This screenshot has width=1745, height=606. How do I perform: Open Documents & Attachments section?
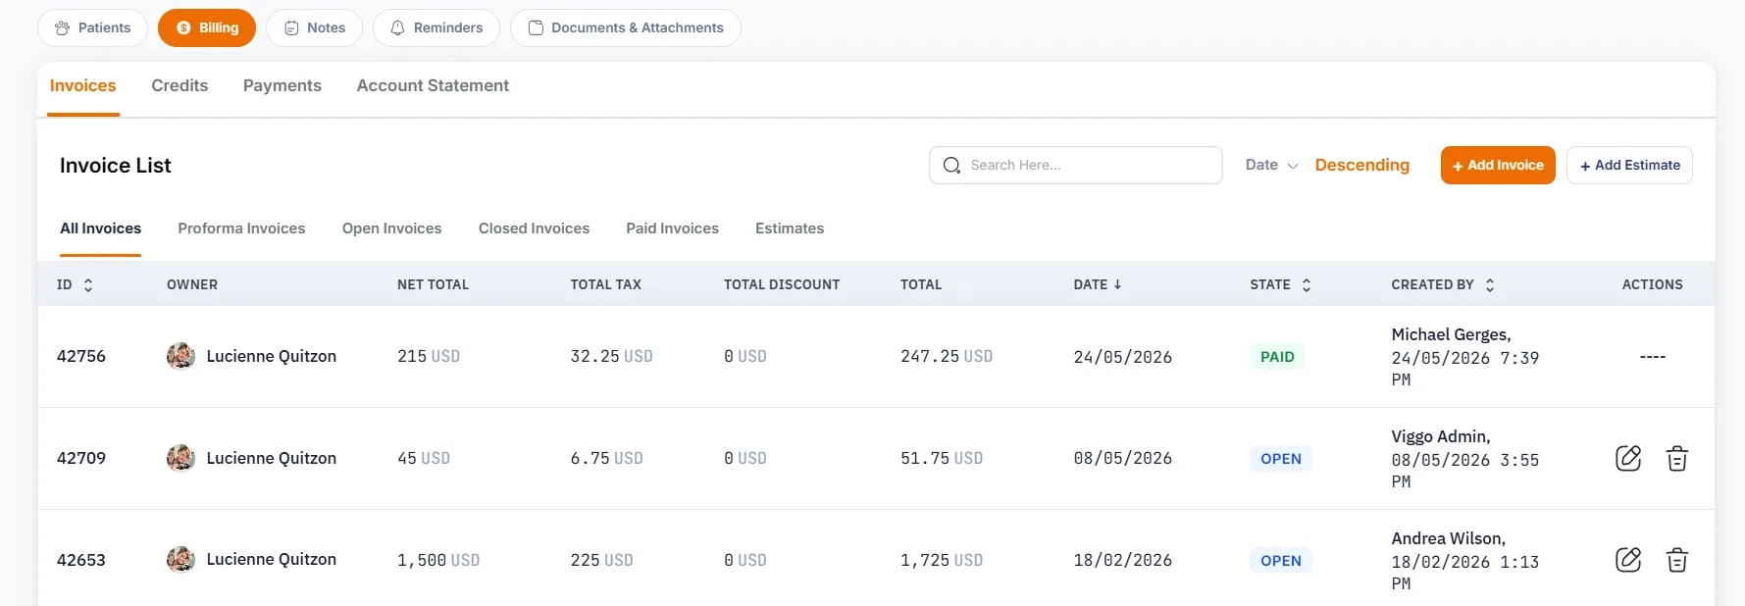click(626, 27)
